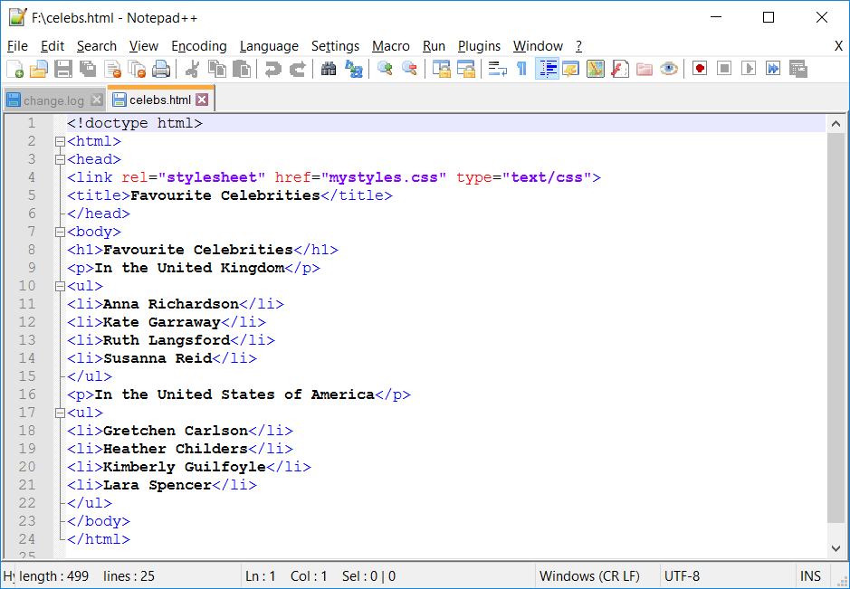Click line number 12 in the margin
This screenshot has width=850, height=589.
26,322
